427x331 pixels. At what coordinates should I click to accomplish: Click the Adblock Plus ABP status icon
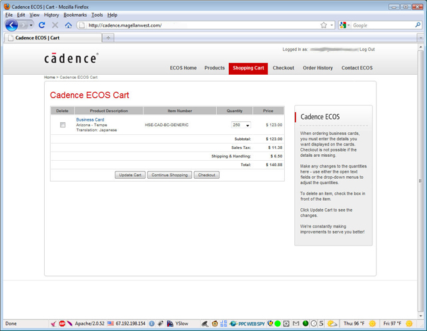(62, 324)
